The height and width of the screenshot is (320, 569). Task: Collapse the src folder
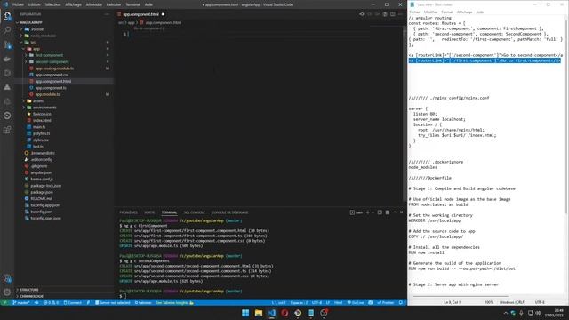(33, 42)
